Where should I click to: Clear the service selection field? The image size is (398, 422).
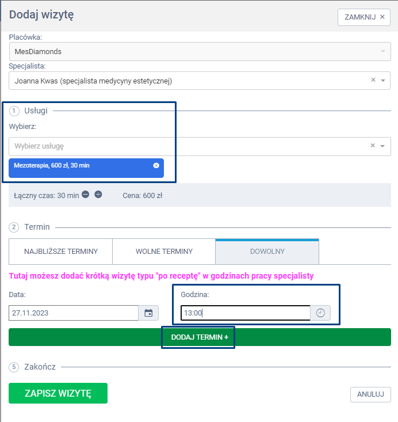pos(373,146)
